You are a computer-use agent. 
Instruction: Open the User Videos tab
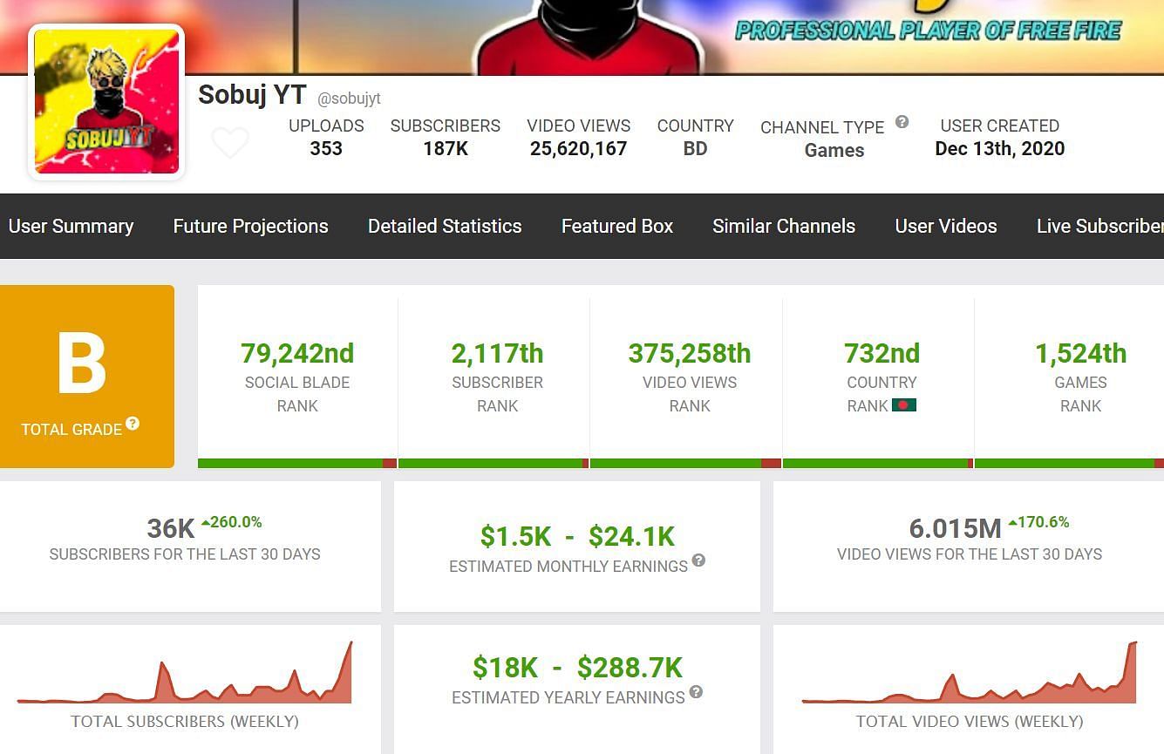(946, 226)
